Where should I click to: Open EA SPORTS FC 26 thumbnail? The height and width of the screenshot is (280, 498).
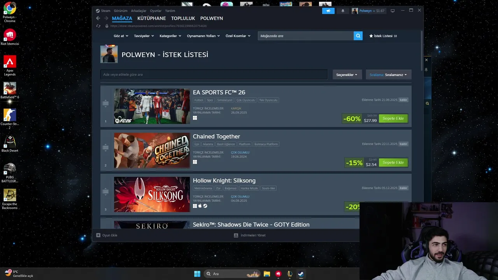pyautogui.click(x=152, y=106)
